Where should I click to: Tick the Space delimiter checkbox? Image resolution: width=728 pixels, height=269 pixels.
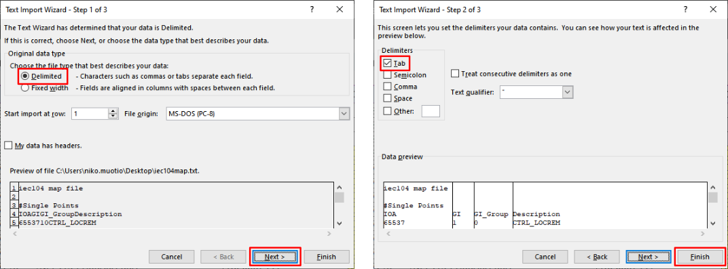point(387,98)
